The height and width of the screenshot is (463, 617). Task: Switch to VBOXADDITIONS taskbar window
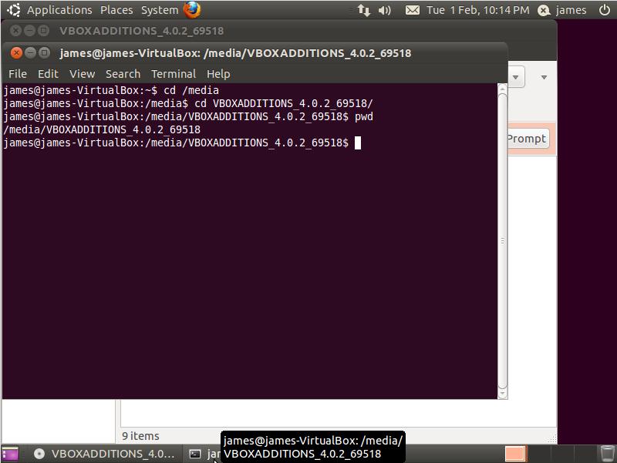(104, 454)
